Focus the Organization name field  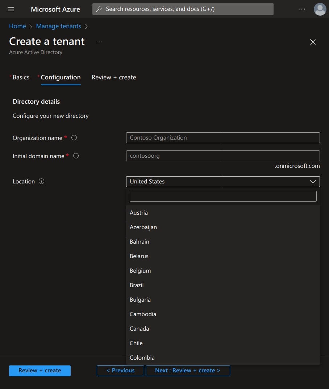pos(223,138)
